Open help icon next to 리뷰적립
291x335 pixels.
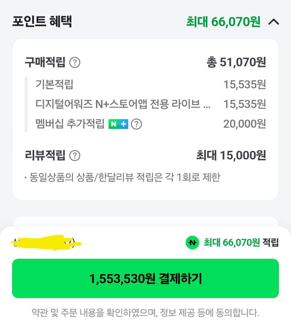click(75, 156)
